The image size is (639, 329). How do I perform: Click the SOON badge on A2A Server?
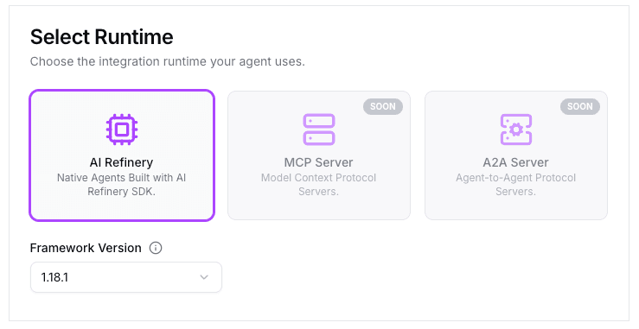pos(580,106)
